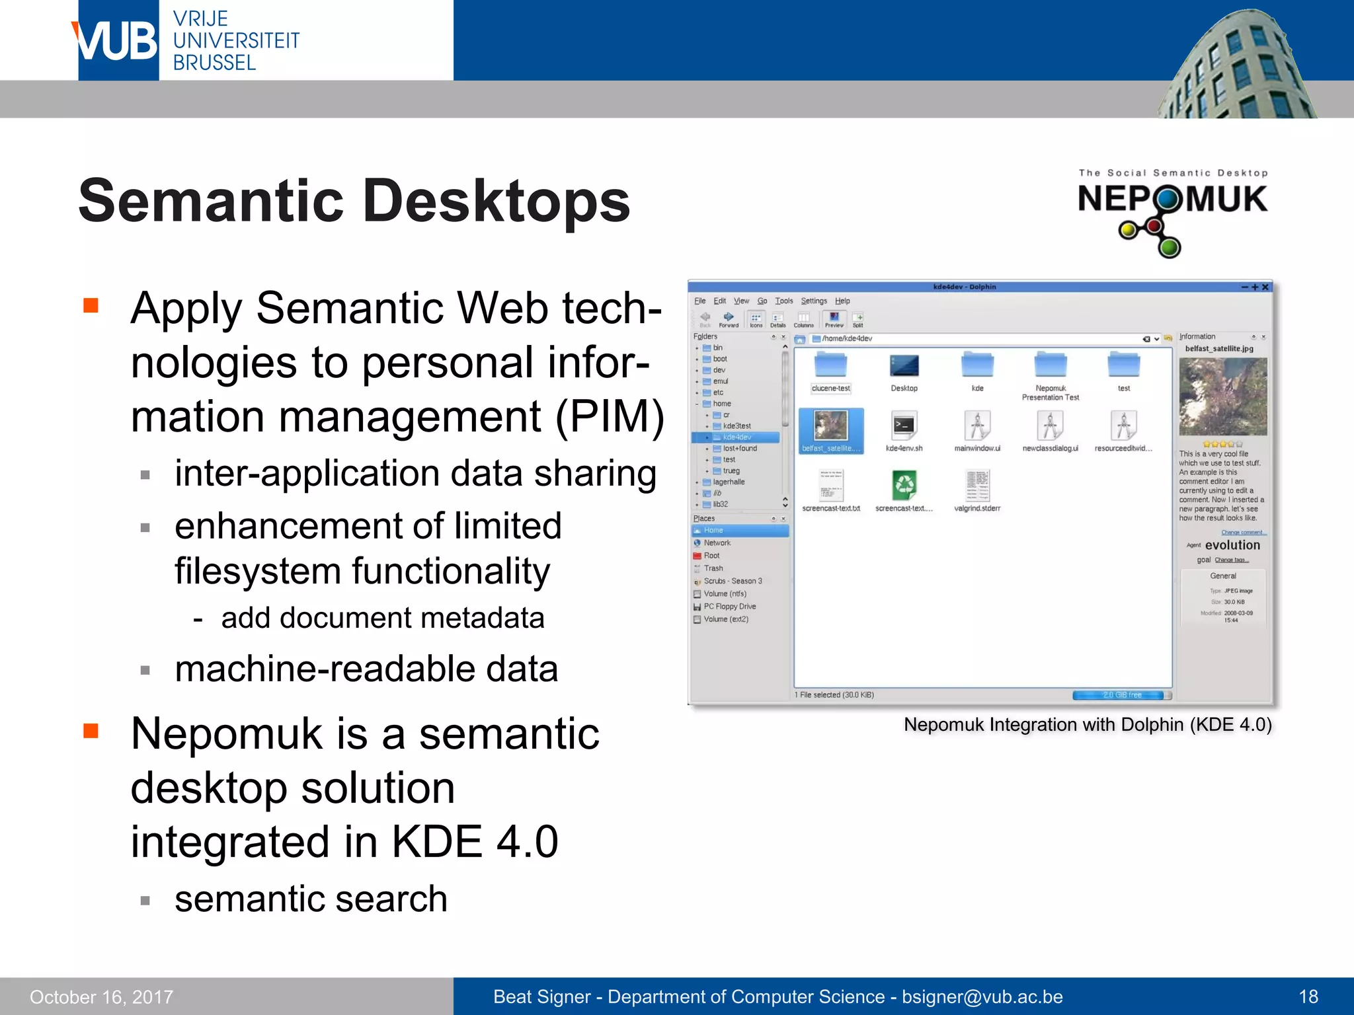1354x1015 pixels.
Task: Open Trash in Places panel
Action: pyautogui.click(x=708, y=568)
